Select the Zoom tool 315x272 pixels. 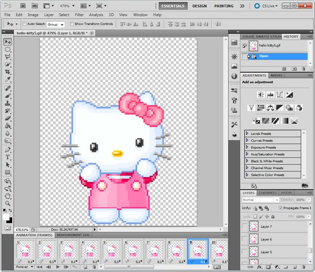click(x=7, y=203)
